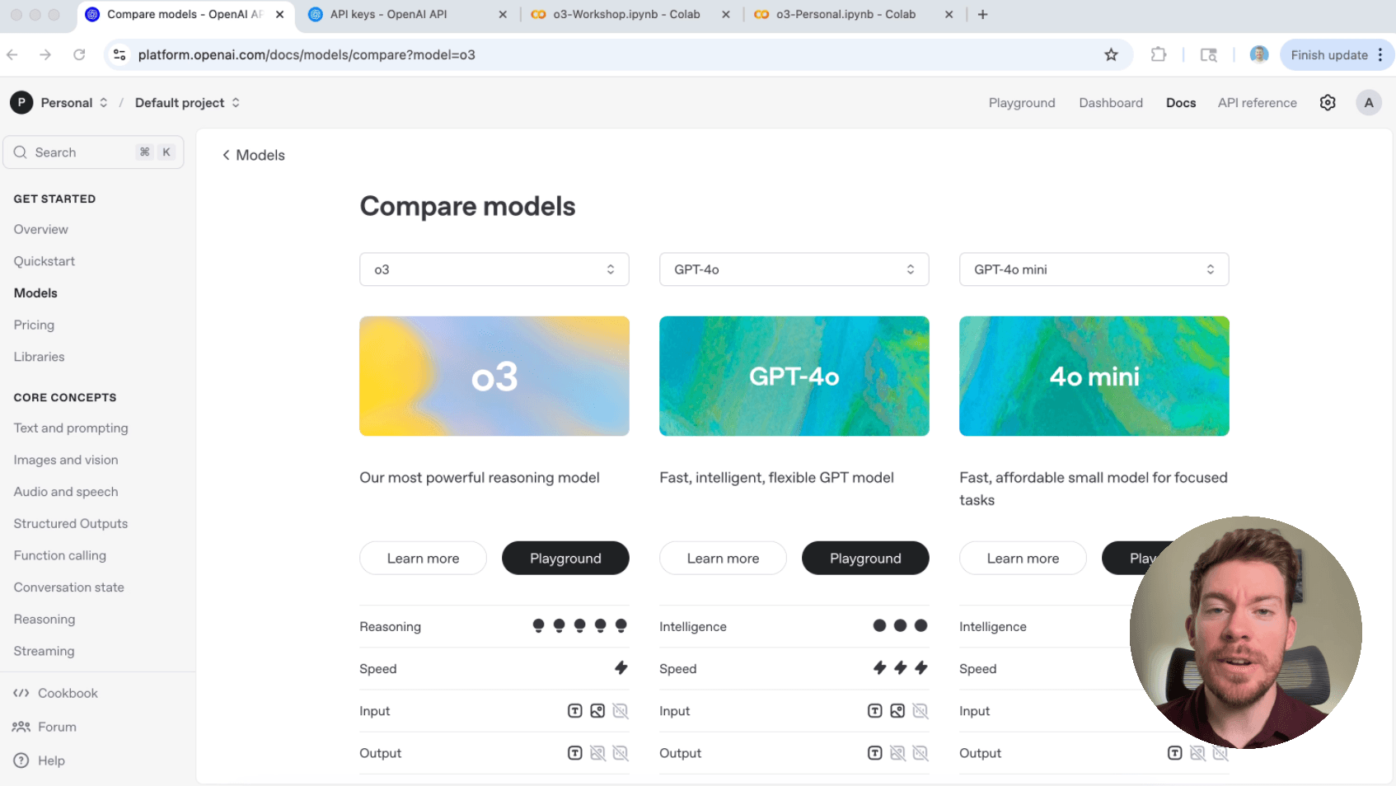The image size is (1396, 786).
Task: Open the settings gear icon
Action: click(1328, 103)
